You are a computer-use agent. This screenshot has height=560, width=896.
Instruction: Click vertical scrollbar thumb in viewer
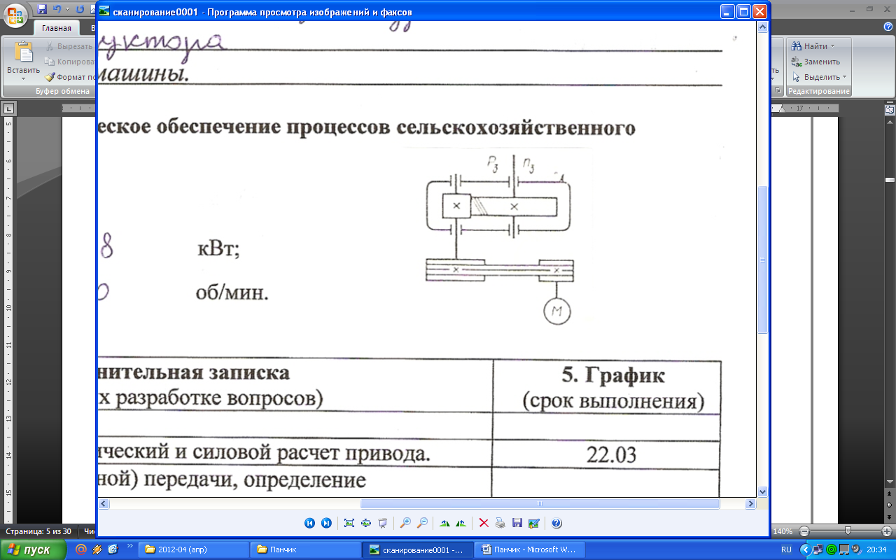762,260
